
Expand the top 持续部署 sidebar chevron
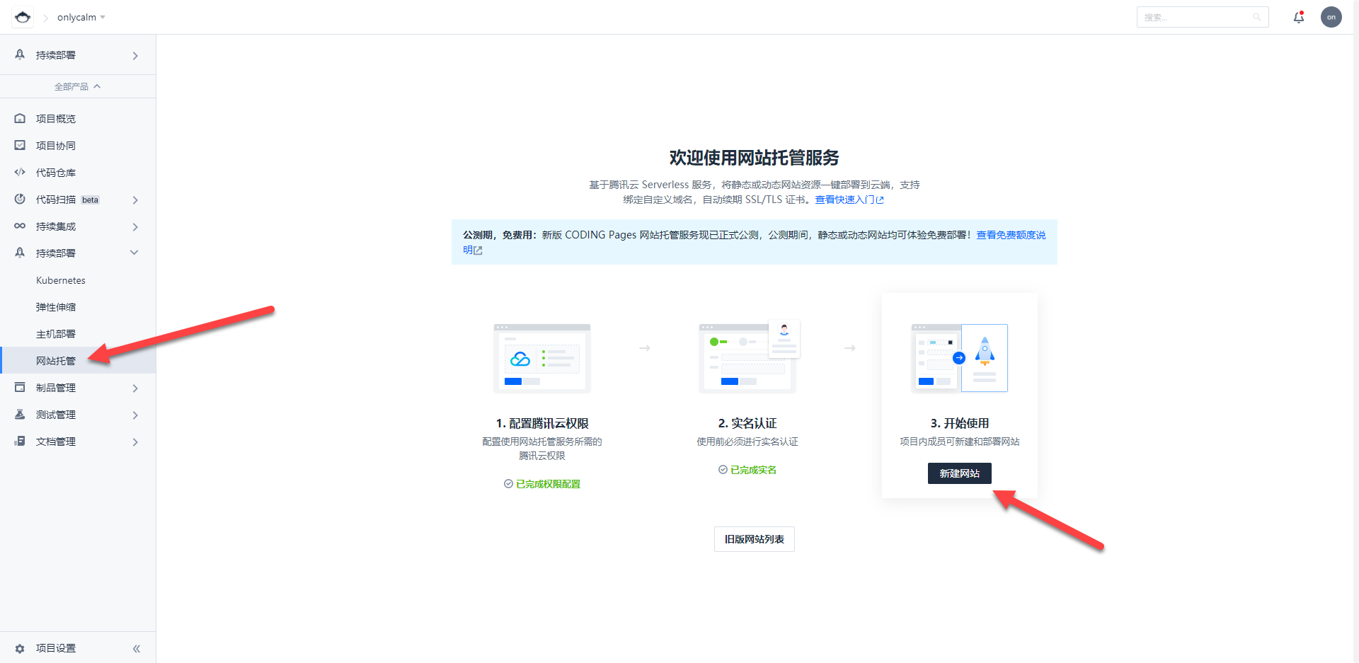(x=135, y=55)
